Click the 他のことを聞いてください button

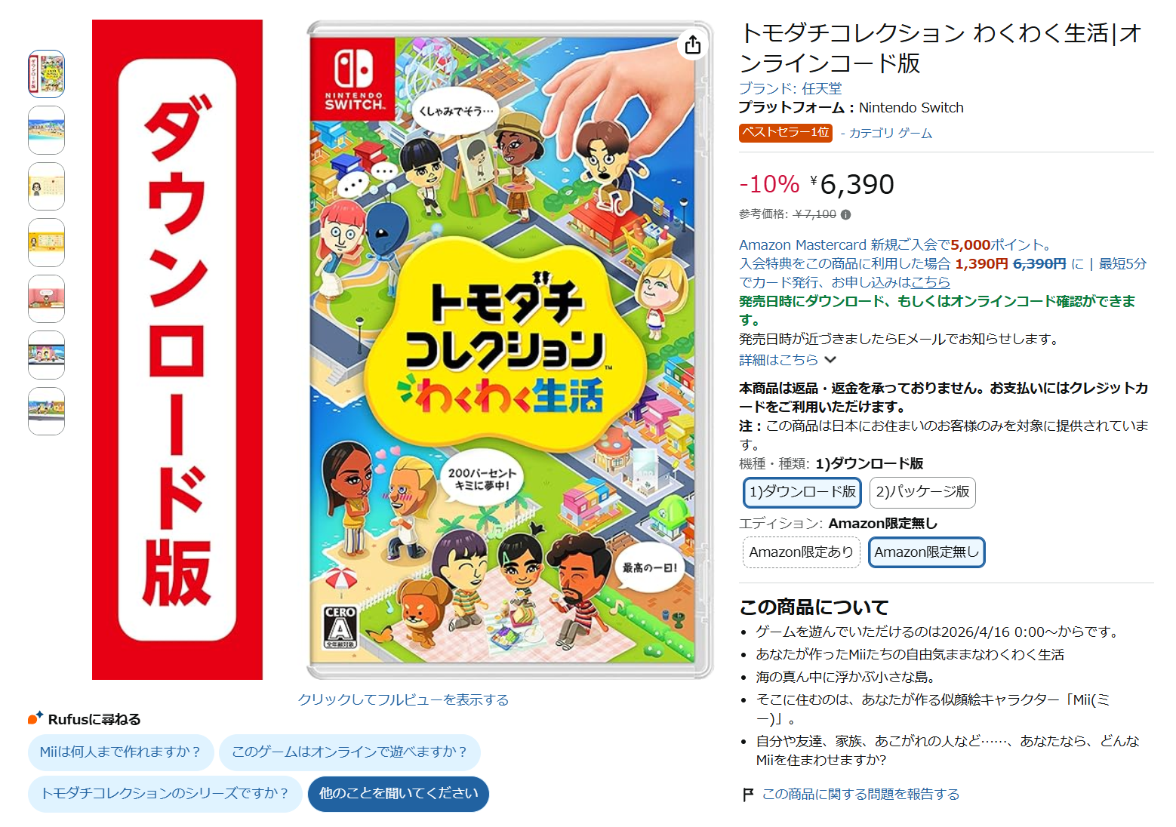click(399, 794)
